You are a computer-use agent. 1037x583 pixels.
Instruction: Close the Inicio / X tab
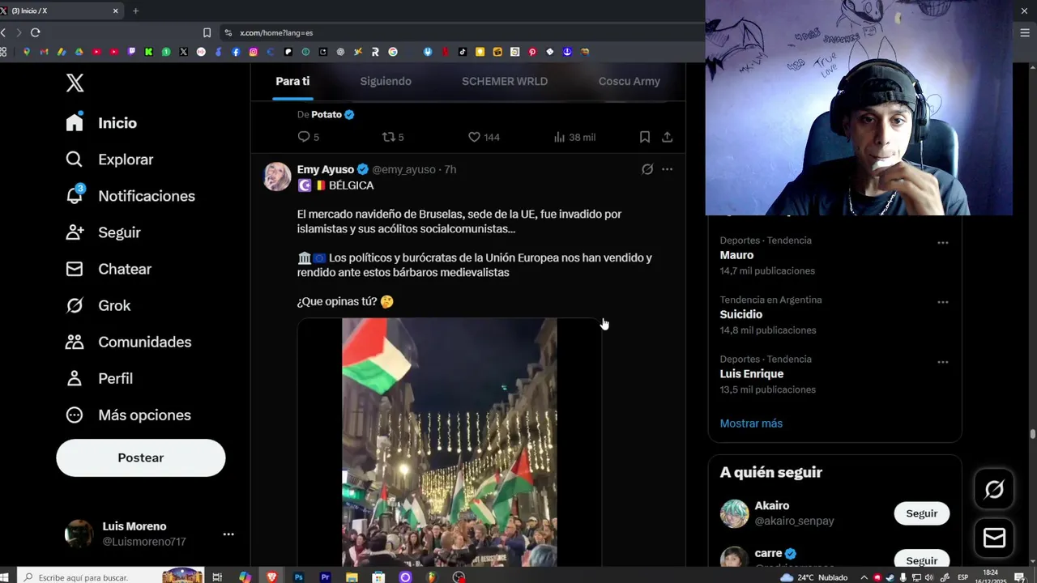tap(115, 11)
